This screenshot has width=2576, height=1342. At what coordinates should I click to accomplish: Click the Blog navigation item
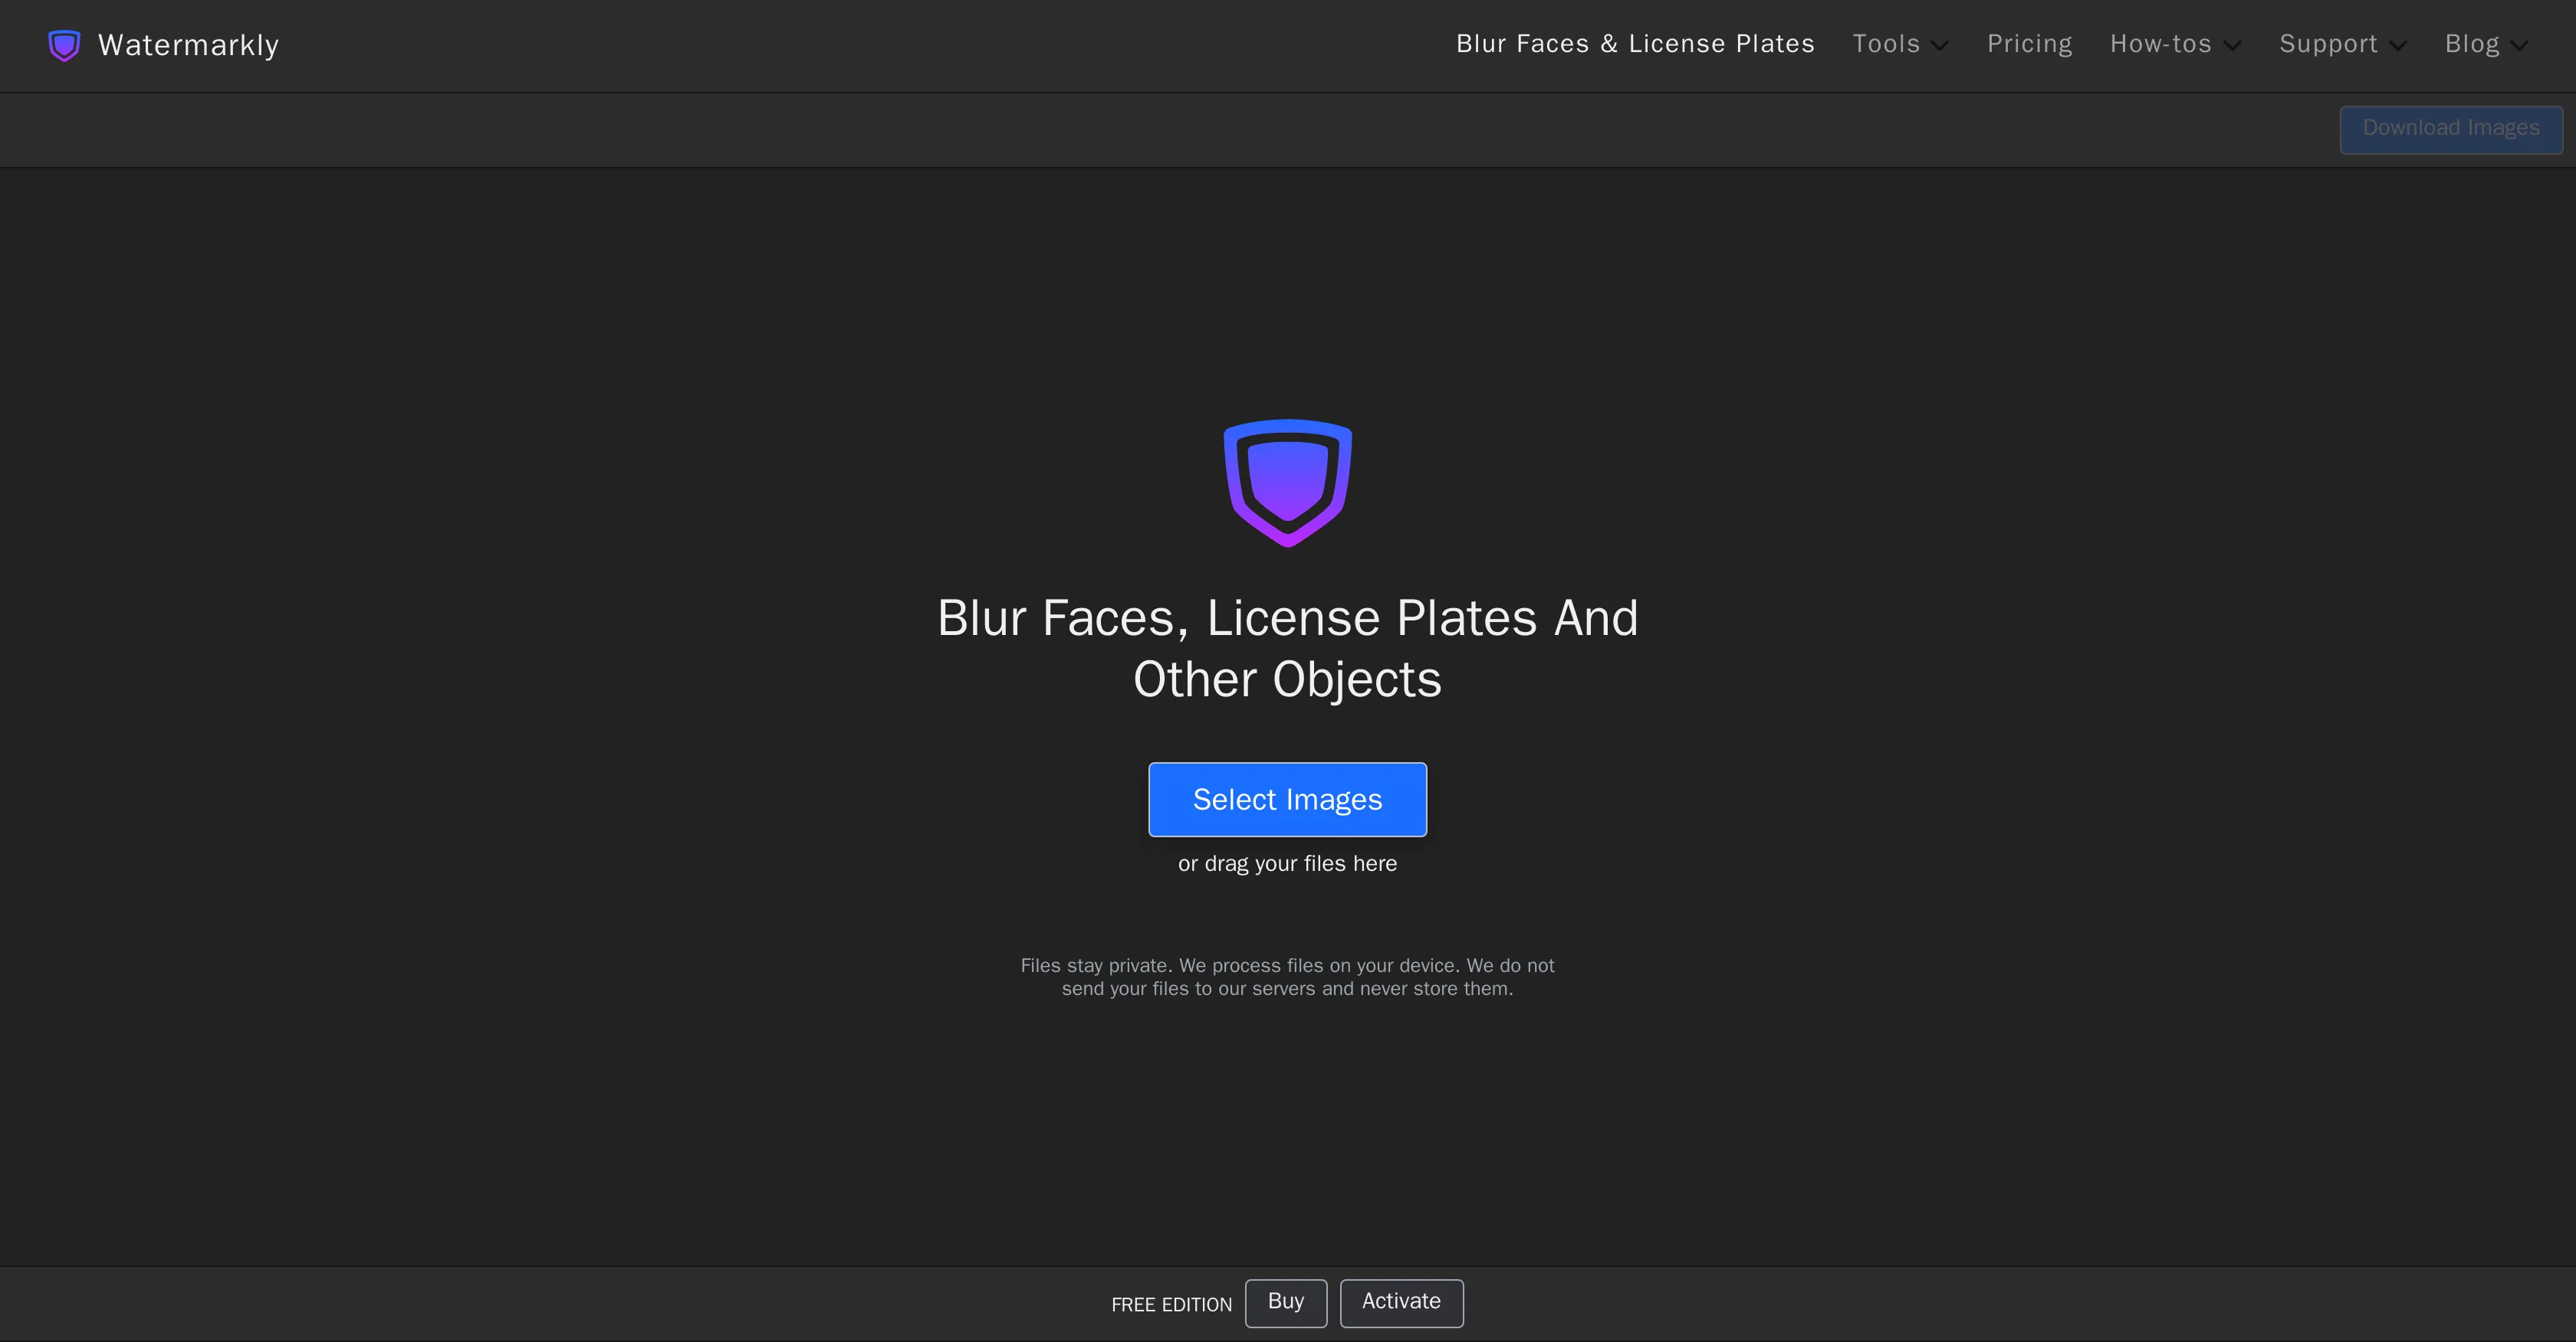coord(2472,44)
